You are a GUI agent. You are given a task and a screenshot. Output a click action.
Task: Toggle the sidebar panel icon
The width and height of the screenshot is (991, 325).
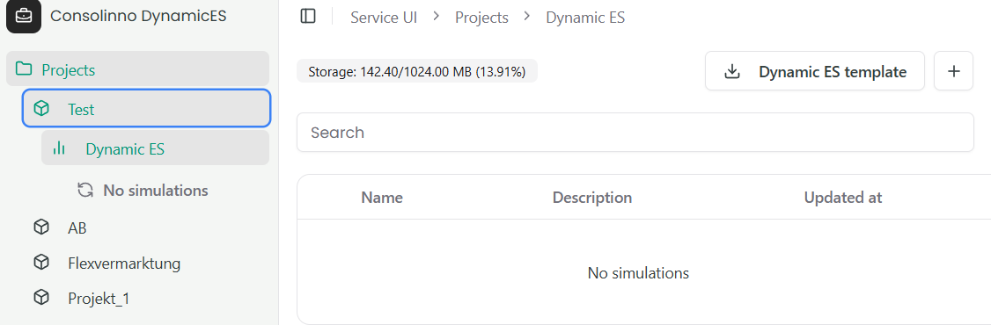[x=308, y=17]
